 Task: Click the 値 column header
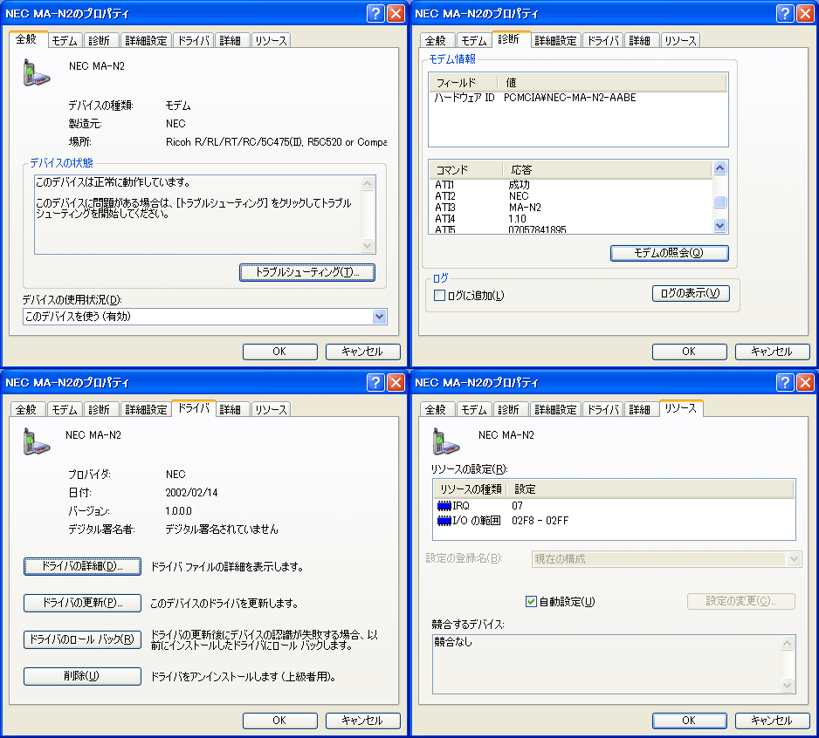(x=612, y=83)
